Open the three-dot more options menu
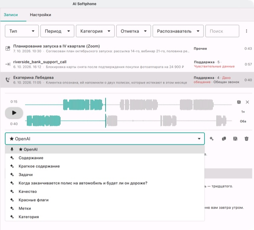The height and width of the screenshot is (230, 254). (x=246, y=31)
